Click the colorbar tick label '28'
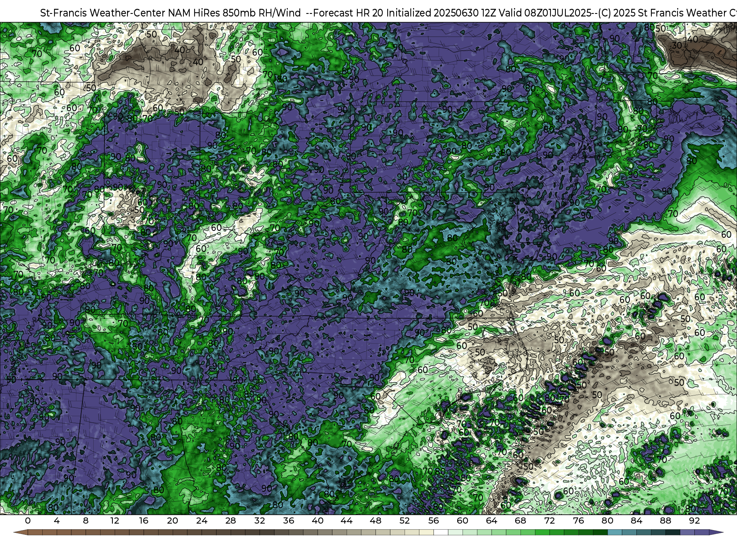 click(231, 521)
